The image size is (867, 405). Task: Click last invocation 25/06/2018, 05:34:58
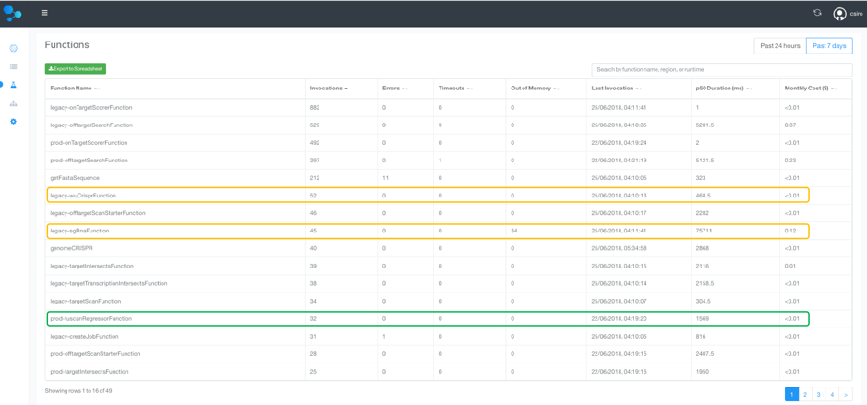[x=618, y=248]
